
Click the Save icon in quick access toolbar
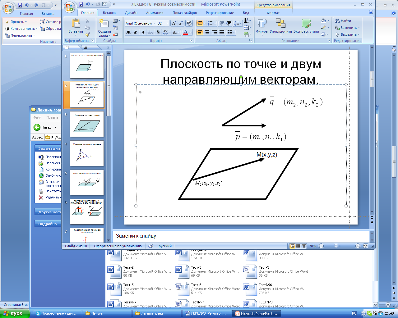point(81,4)
